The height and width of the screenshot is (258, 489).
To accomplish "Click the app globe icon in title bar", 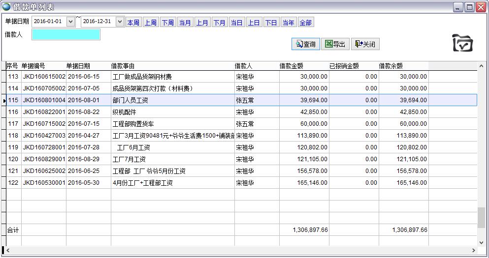I will tap(6, 7).
